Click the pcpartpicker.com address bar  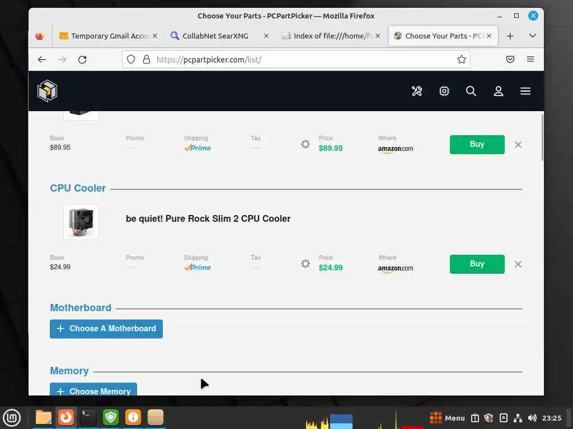(x=296, y=59)
